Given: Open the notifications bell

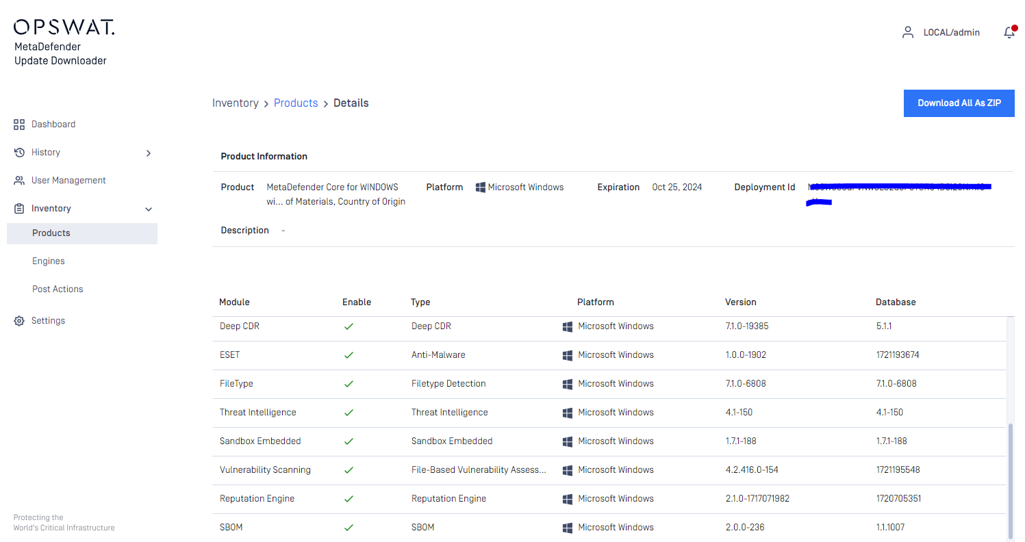Looking at the screenshot, I should click(x=1009, y=32).
